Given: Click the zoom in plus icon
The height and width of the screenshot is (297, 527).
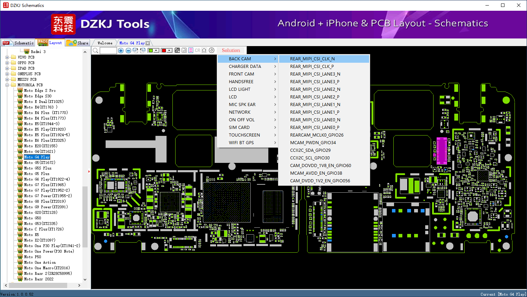Looking at the screenshot, I should click(121, 51).
